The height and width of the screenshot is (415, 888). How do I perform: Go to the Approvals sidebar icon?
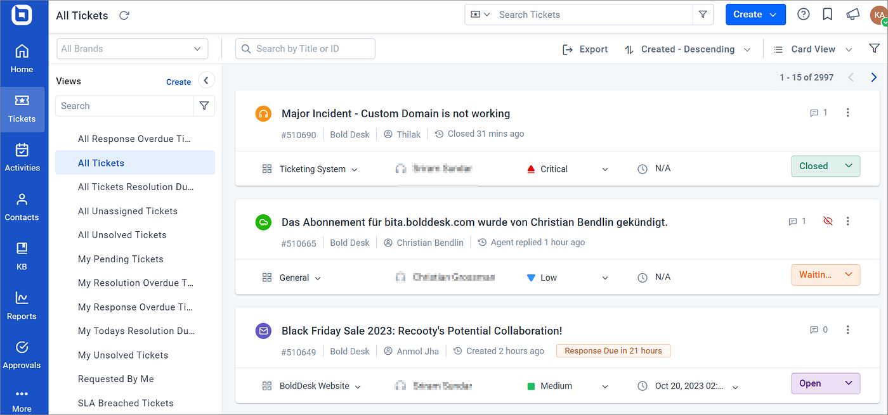[x=22, y=355]
